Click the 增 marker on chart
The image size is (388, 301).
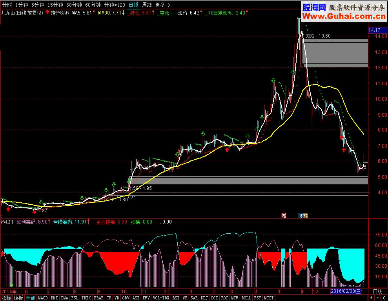click(x=284, y=216)
